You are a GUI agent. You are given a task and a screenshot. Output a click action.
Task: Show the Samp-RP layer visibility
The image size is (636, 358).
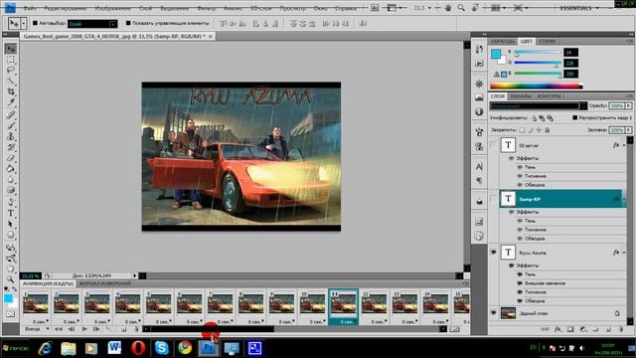pyautogui.click(x=494, y=199)
